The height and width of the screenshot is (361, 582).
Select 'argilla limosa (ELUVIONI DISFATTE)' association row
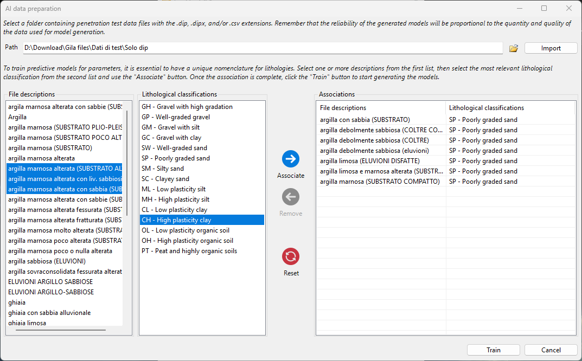(369, 161)
